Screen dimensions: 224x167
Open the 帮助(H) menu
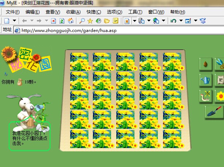point(178,12)
